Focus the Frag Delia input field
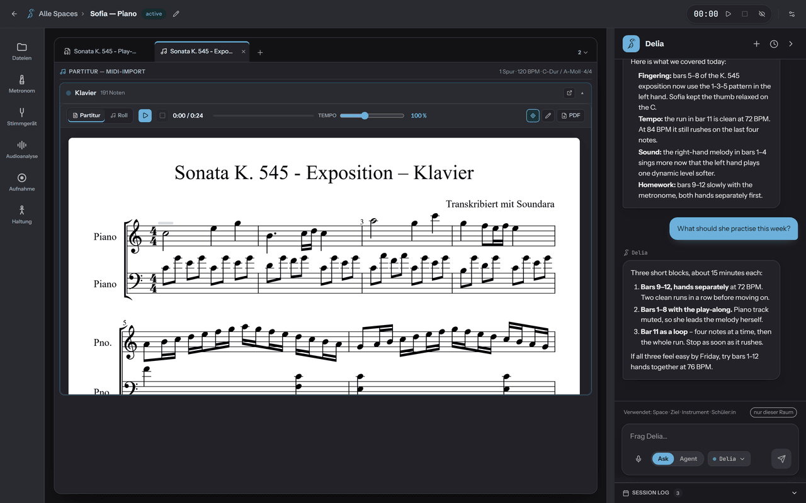The image size is (806, 503). coord(710,436)
